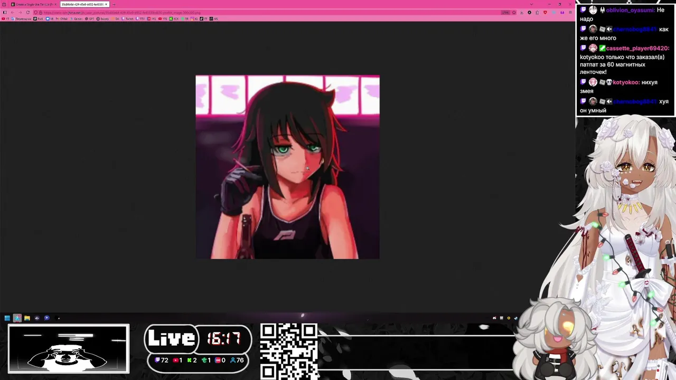Open the GPT bookmark

(x=90, y=18)
